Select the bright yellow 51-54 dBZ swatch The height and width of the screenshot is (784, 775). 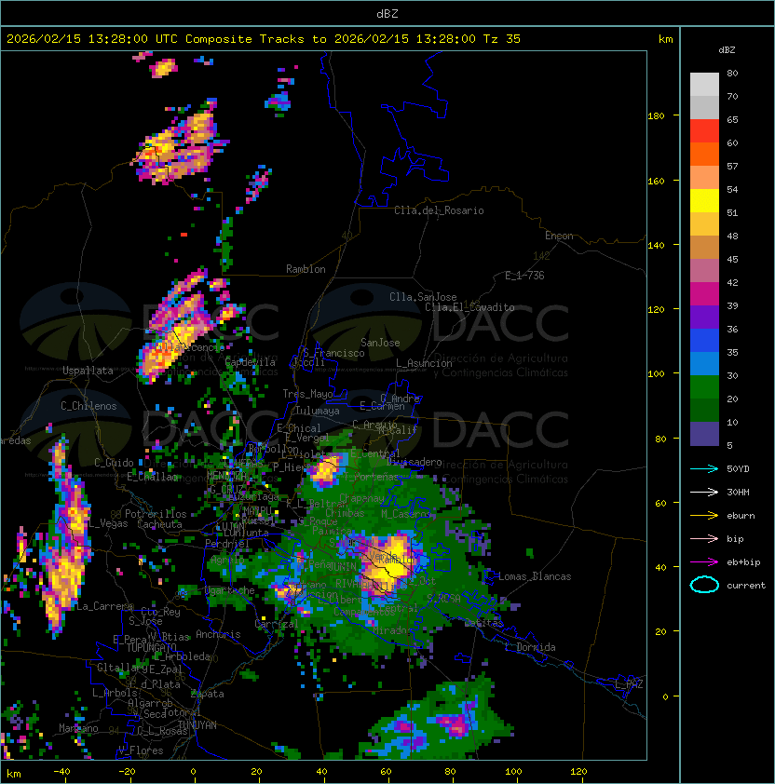[x=704, y=200]
